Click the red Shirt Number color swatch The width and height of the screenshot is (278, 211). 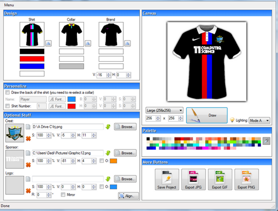(x=71, y=106)
